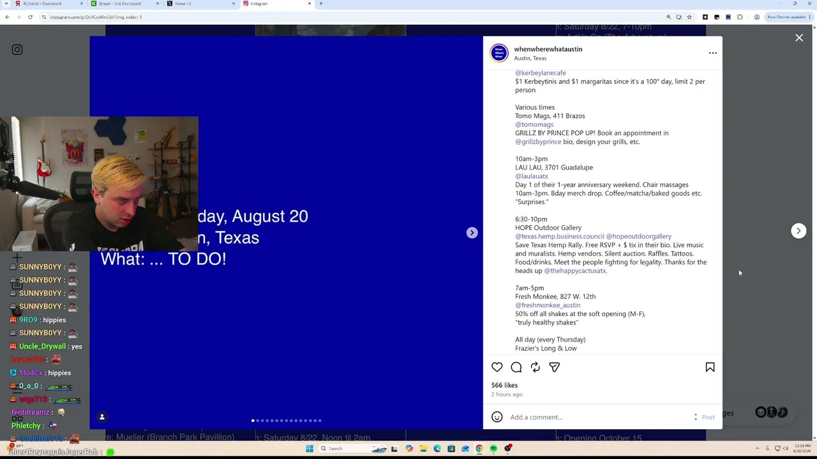The height and width of the screenshot is (459, 817).
Task: Open Copilot from the taskbar
Action: [x=409, y=449]
